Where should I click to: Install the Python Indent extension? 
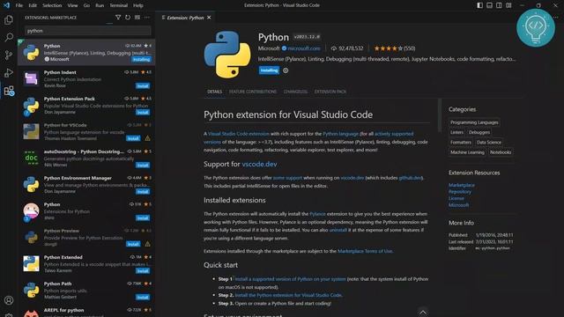coord(143,86)
